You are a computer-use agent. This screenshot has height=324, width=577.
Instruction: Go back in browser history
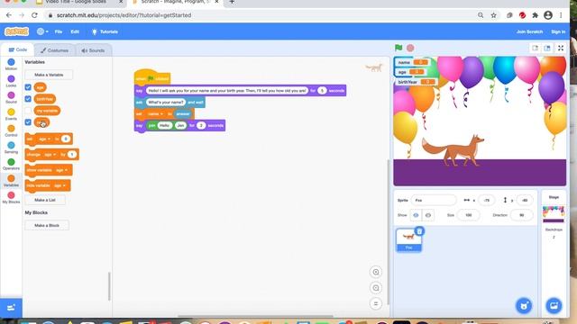(x=9, y=15)
